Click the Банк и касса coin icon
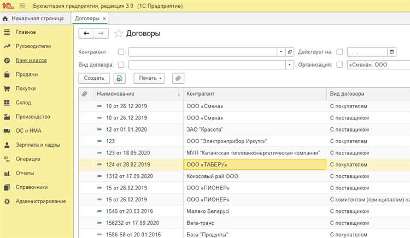This screenshot has width=410, height=238. click(7, 60)
